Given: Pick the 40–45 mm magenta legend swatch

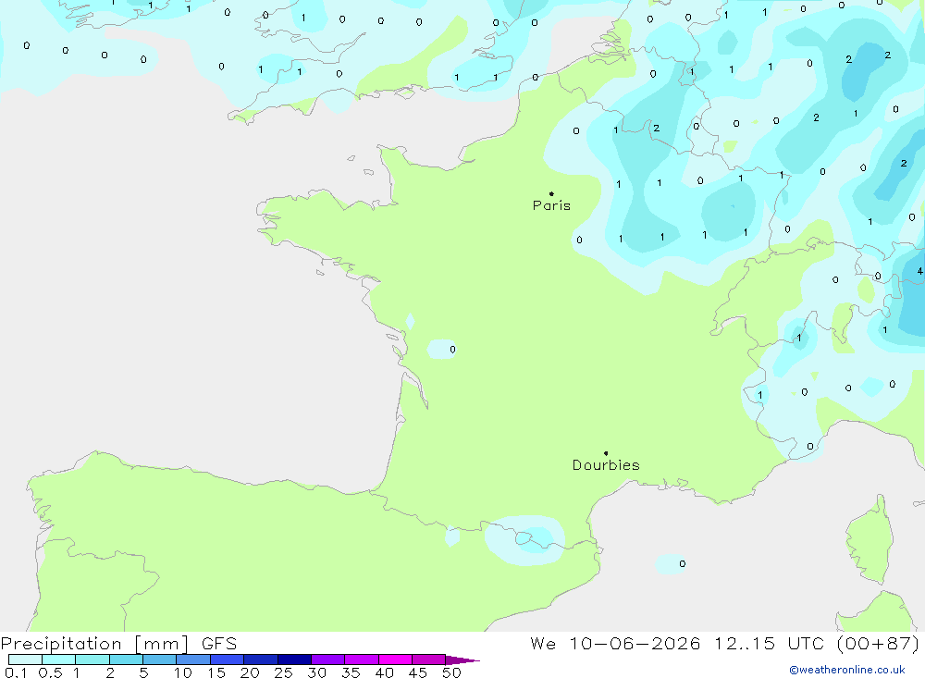Looking at the screenshot, I should [x=395, y=660].
